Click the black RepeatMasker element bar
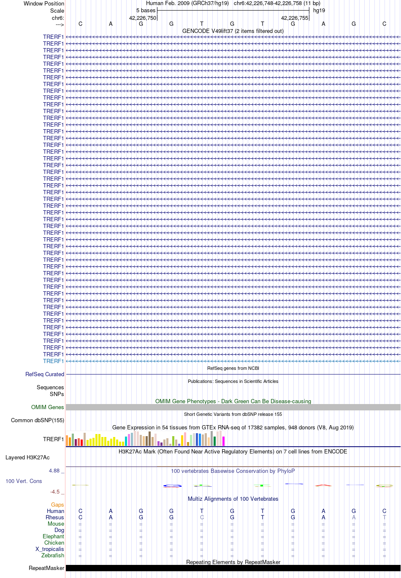The image size is (401, 578). pos(233,568)
